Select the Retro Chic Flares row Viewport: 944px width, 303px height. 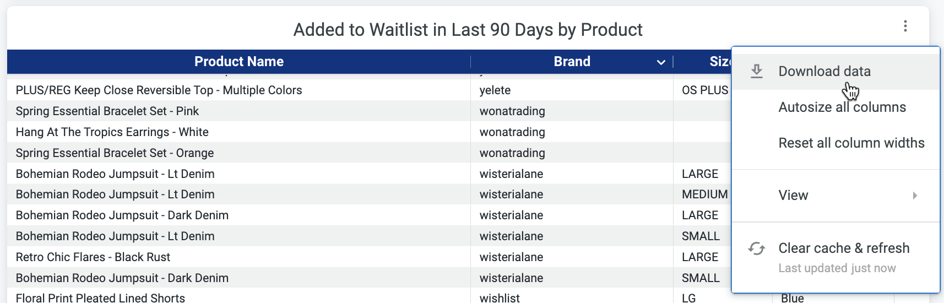(x=93, y=257)
